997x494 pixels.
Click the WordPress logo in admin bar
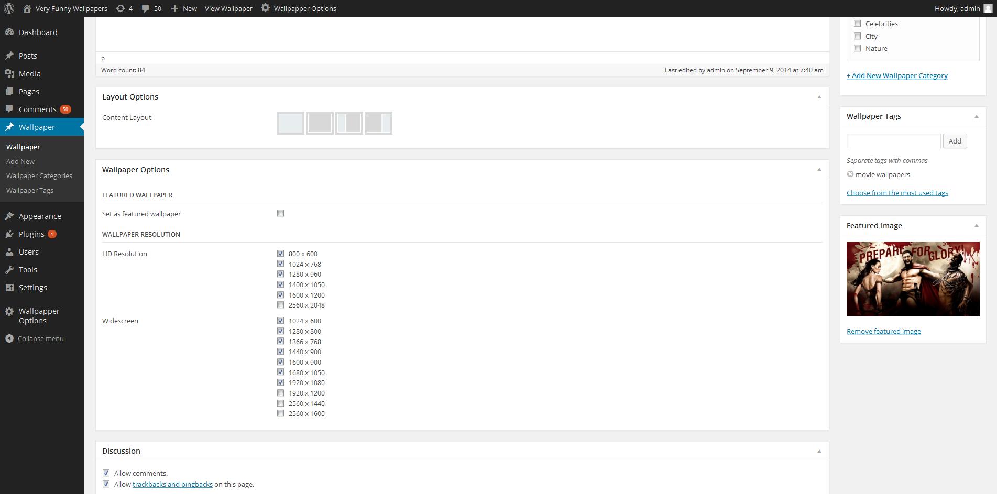click(9, 8)
